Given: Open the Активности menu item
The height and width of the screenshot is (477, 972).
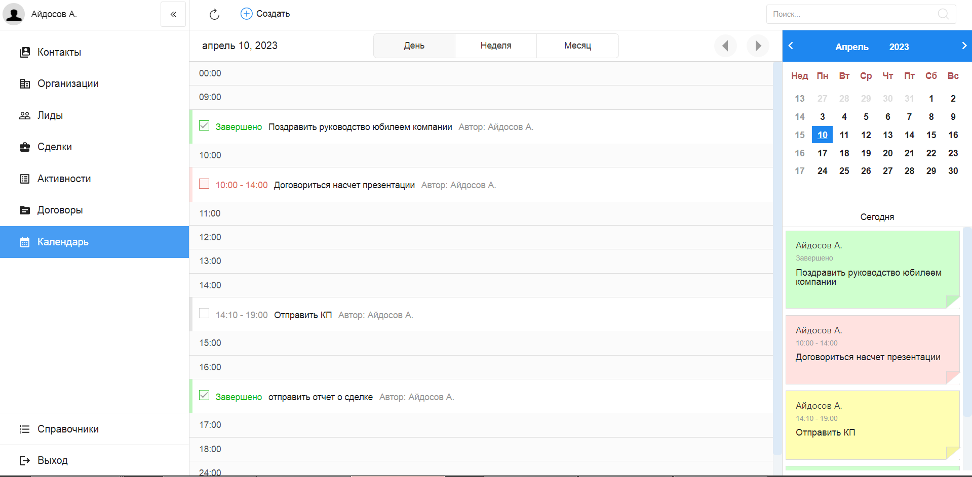Looking at the screenshot, I should pyautogui.click(x=94, y=179).
